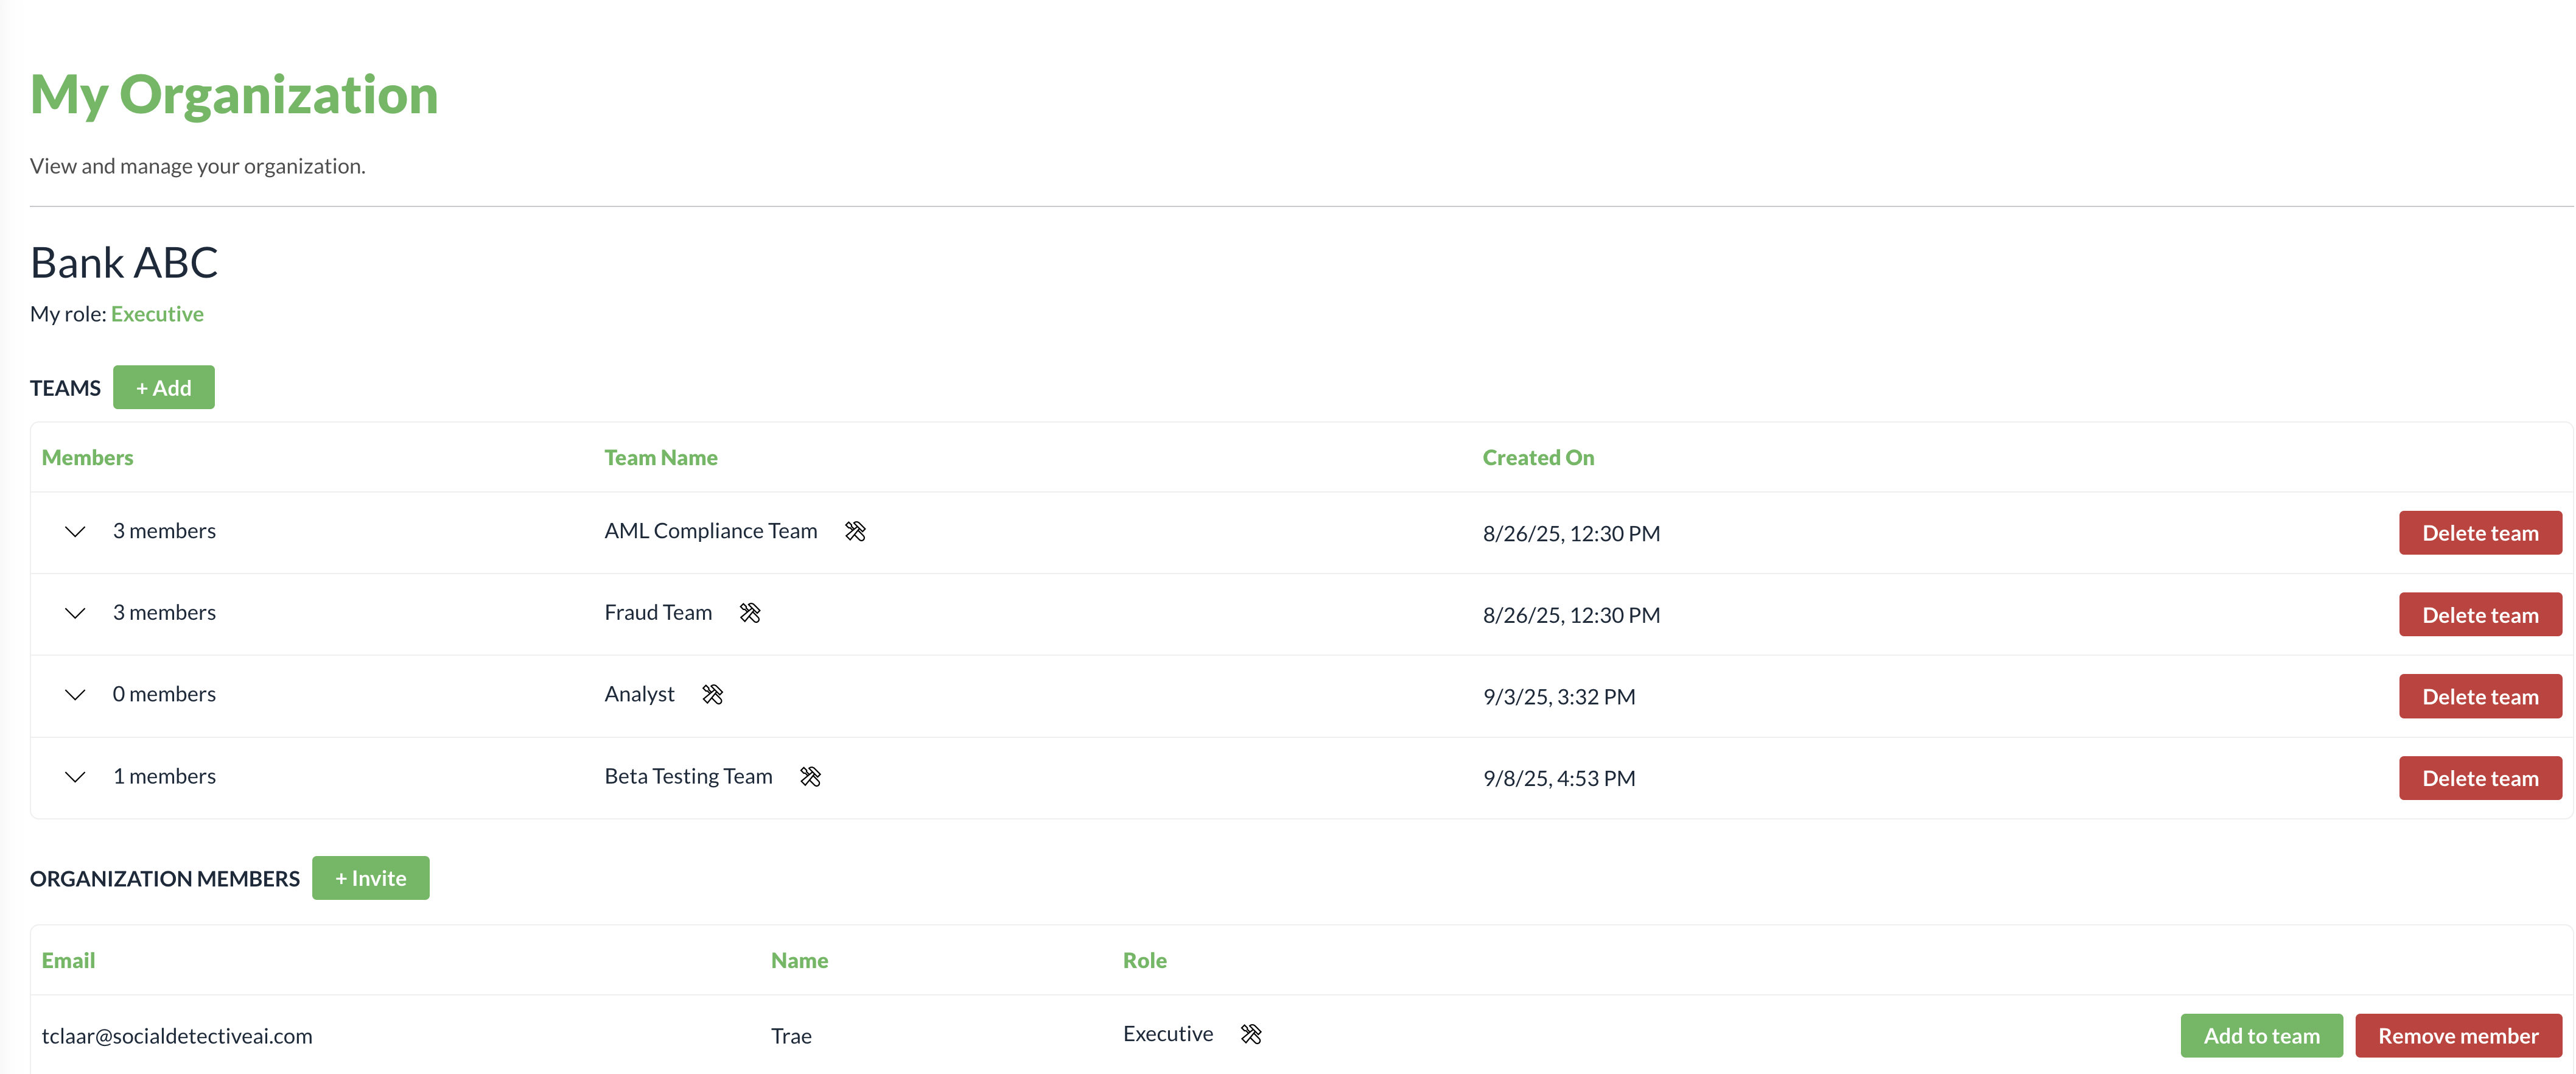Remove member tclaar@socialdetectiveai.com
This screenshot has width=2576, height=1074.
[x=2459, y=1035]
